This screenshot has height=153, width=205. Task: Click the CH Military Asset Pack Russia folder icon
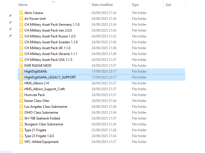click(21, 36)
